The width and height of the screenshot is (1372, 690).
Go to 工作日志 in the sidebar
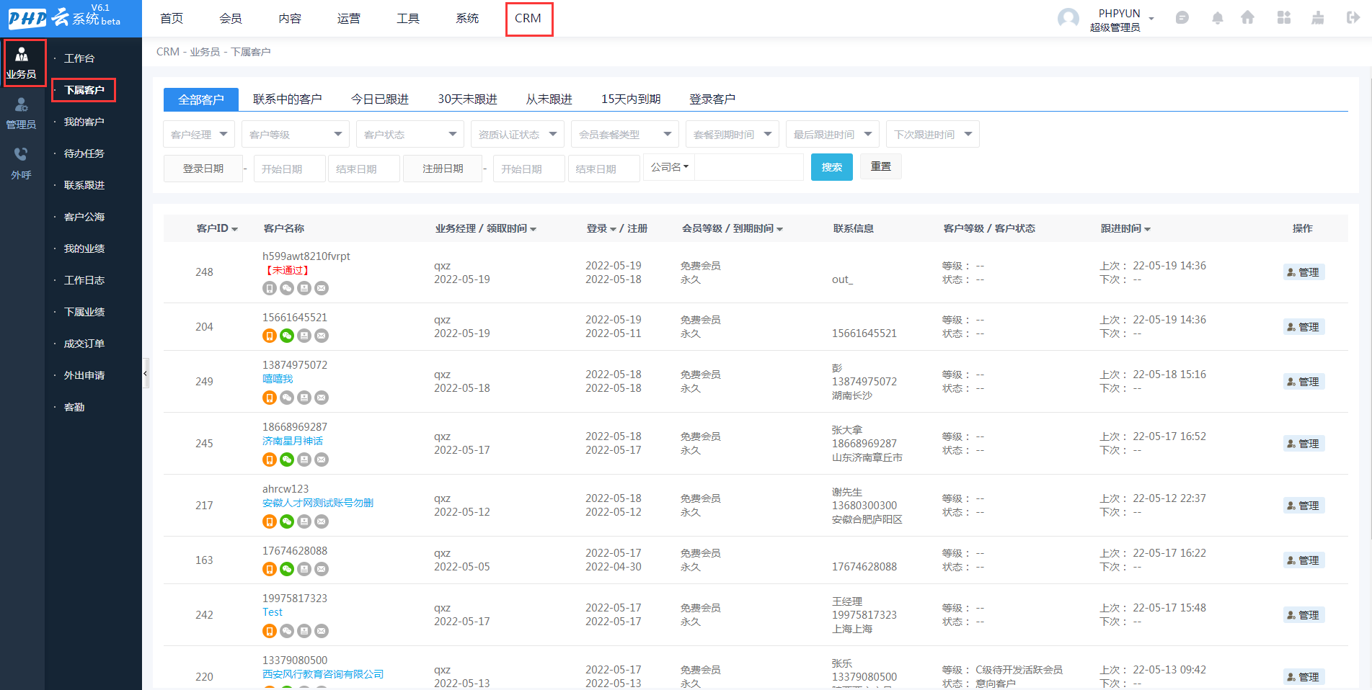click(x=84, y=280)
